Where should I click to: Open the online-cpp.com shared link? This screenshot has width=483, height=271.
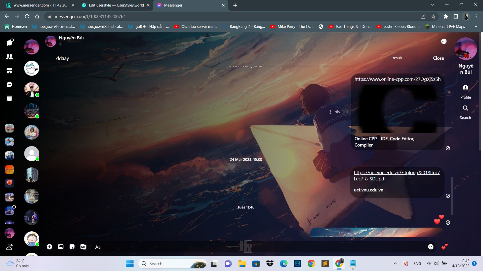tap(397, 79)
